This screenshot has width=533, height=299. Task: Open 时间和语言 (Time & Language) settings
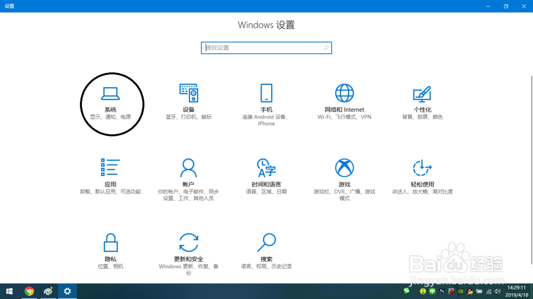pyautogui.click(x=266, y=177)
